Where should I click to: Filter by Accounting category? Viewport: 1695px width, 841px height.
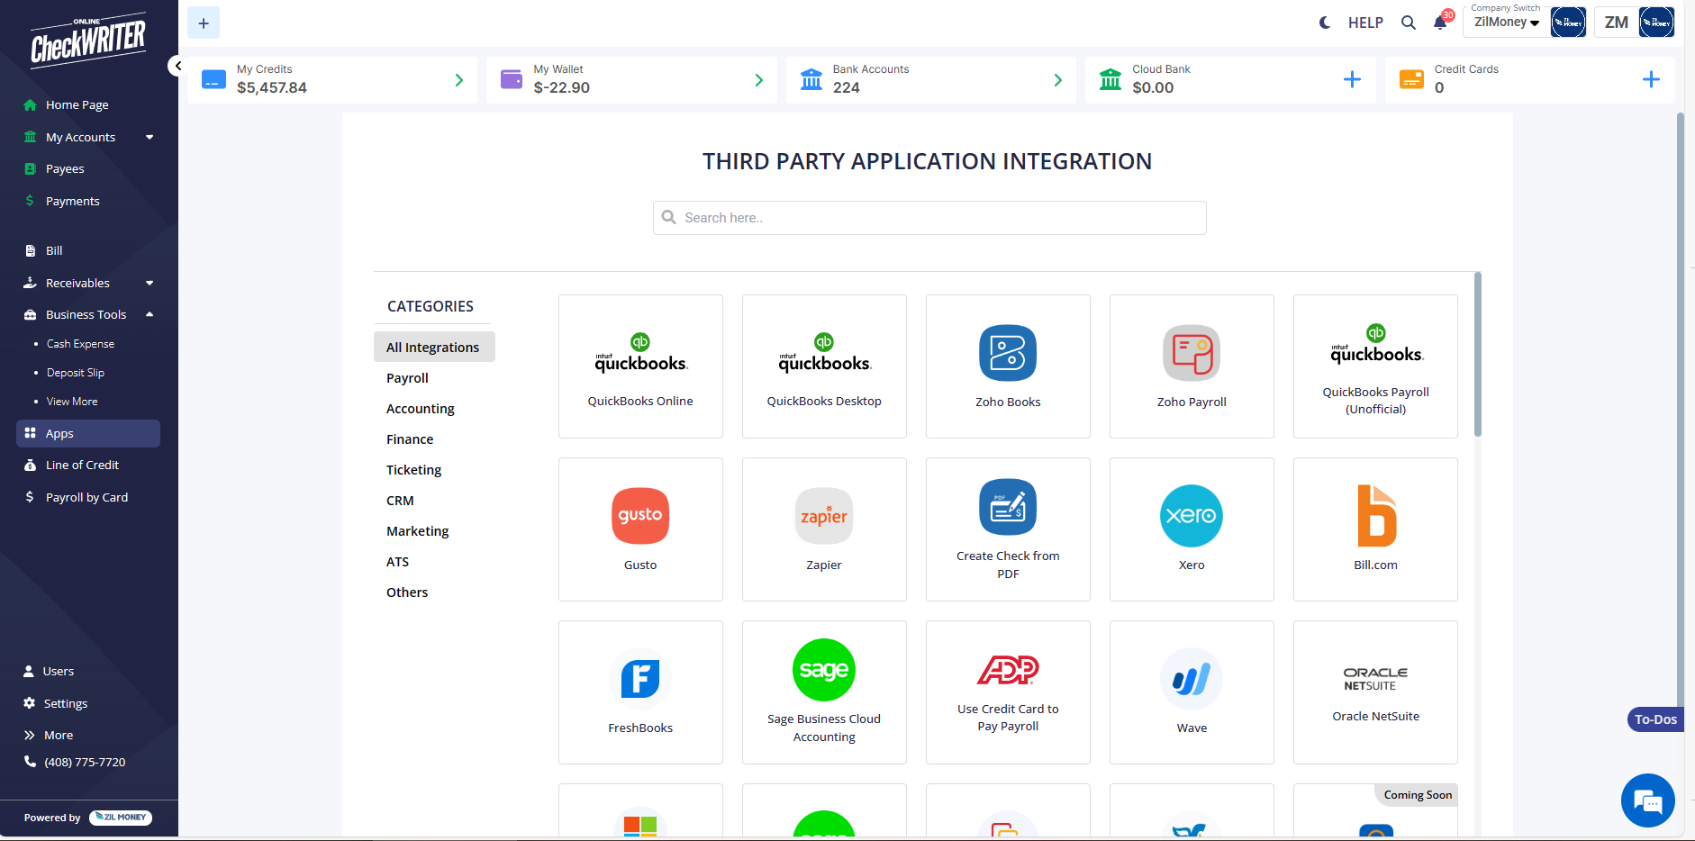421,409
